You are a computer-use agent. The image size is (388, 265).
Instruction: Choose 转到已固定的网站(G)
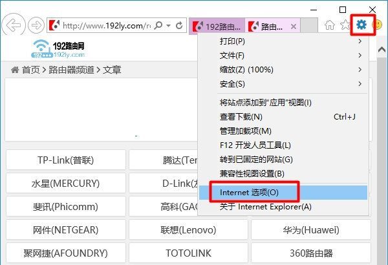(283, 160)
